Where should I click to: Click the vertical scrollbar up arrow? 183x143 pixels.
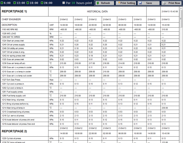[181, 8]
